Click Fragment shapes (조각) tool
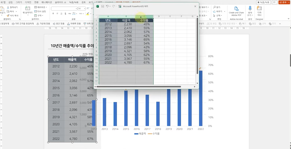 [272, 24]
